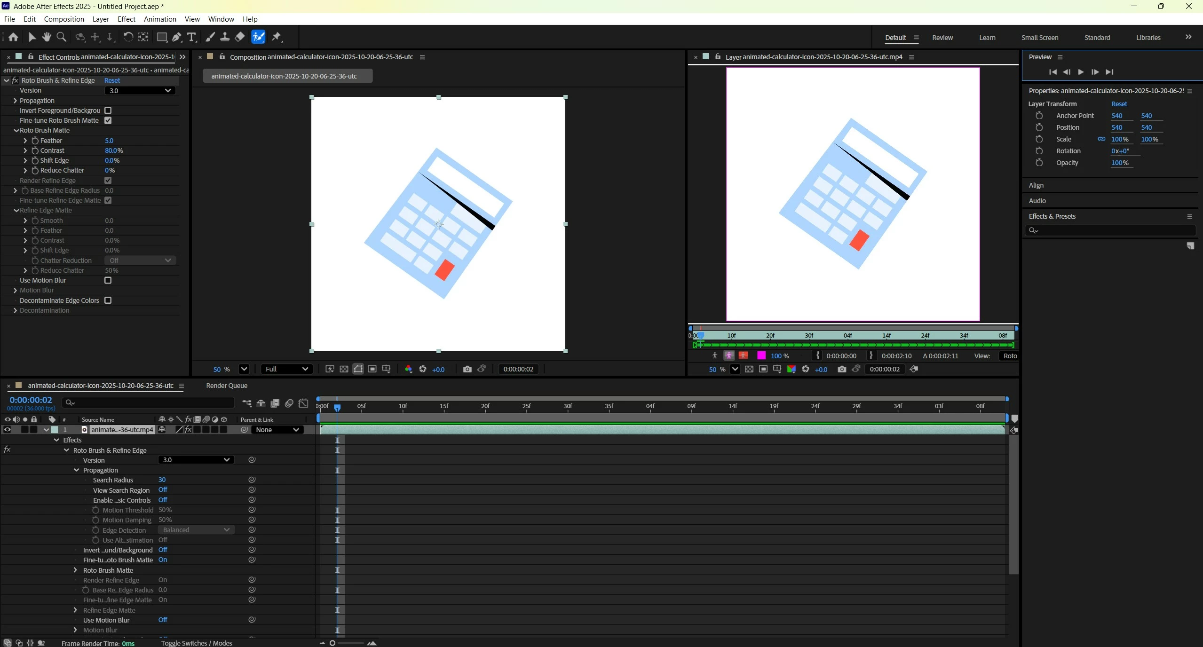
Task: Select the Pen tool
Action: point(177,37)
